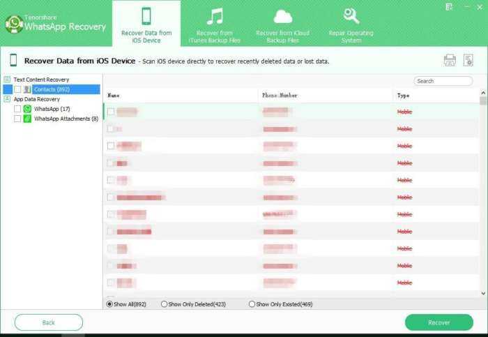Screen dimensions: 488x337
Task: Switch to Recover from iCloud Backup Files tab
Action: click(282, 24)
